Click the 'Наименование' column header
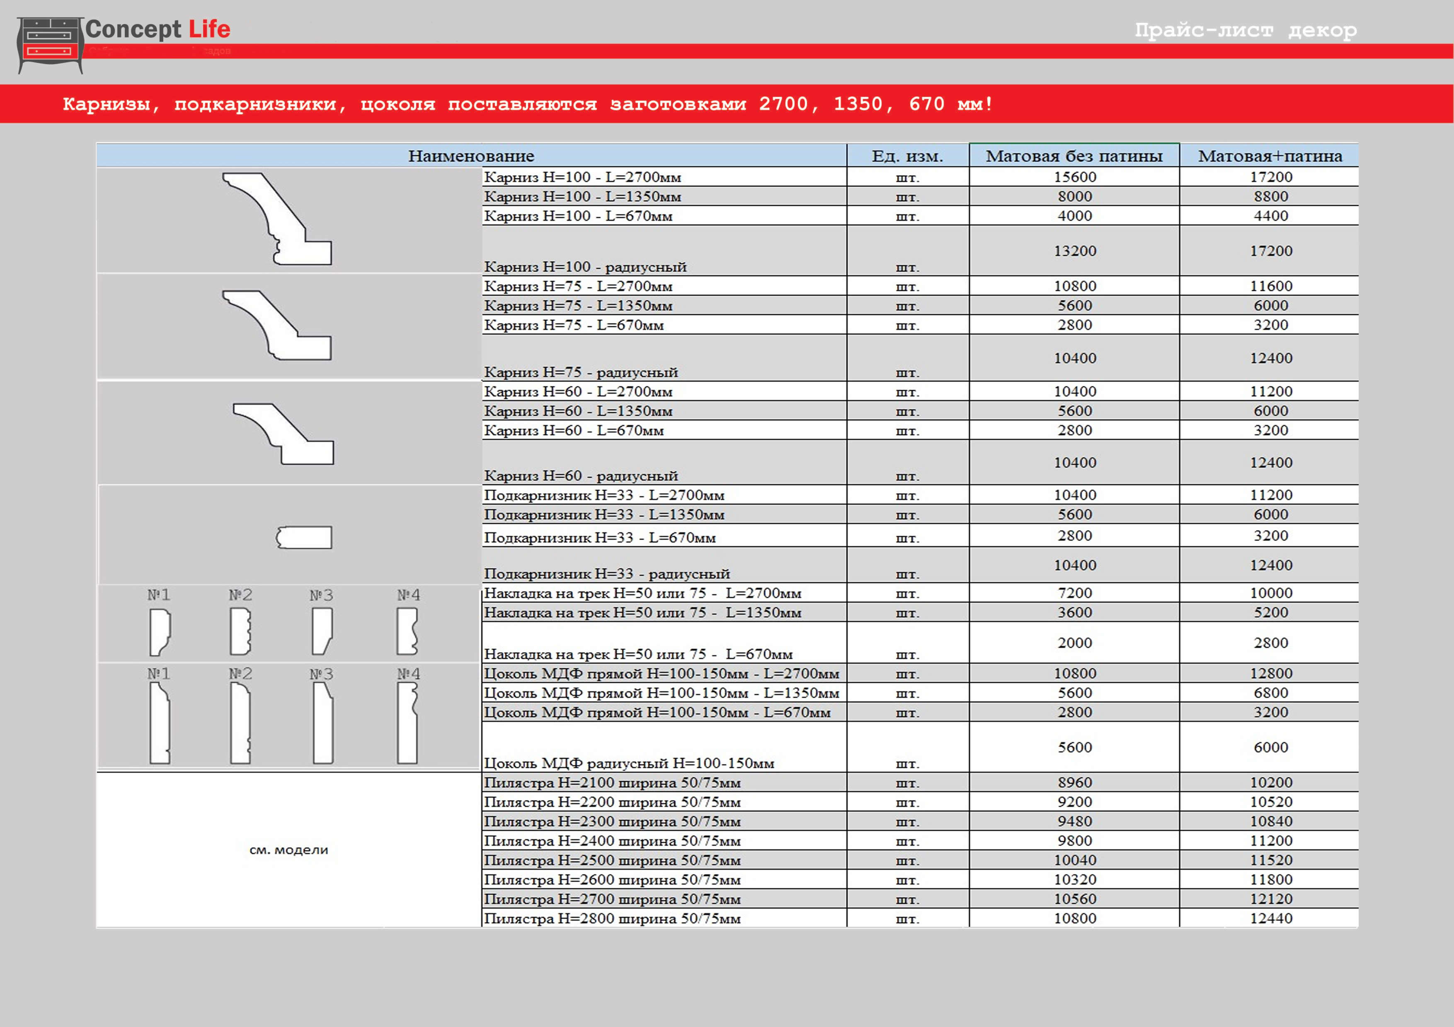 click(471, 156)
